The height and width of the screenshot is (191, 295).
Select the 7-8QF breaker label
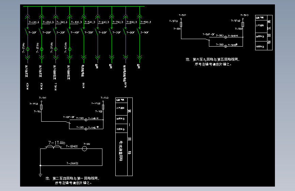[x=131, y=33]
